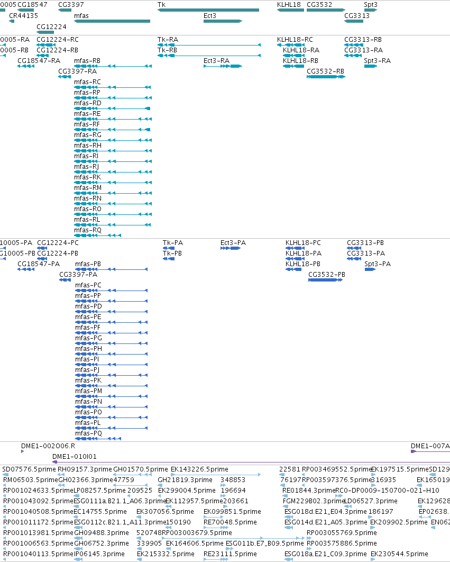
Task: Click the mfas-RD transcript label
Action: pos(88,103)
